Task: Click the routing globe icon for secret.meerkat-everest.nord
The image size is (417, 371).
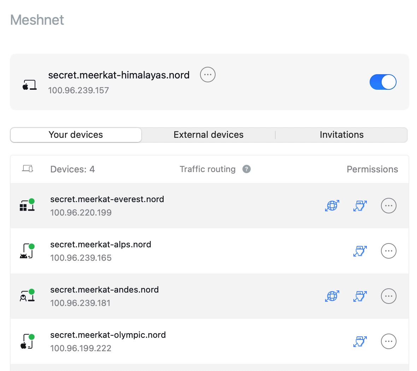Action: coord(332,206)
